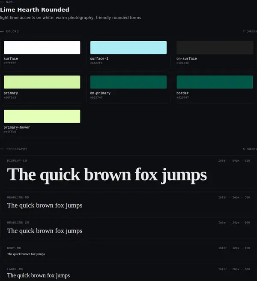The height and width of the screenshot is (281, 257).
Task: Click the TYPOGRAPHY section heading
Action: tap(17, 149)
